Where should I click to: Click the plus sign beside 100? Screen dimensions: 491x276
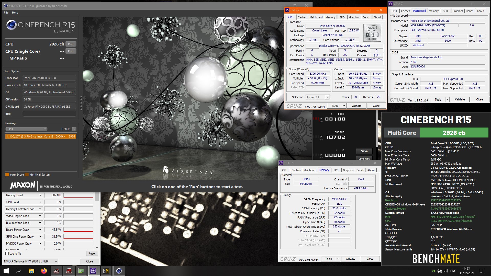click(x=332, y=114)
